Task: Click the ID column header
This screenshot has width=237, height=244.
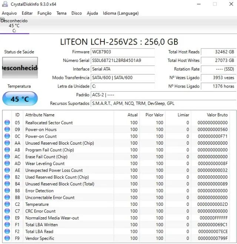Action: point(17,115)
